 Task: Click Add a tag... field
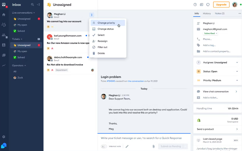pos(209,45)
